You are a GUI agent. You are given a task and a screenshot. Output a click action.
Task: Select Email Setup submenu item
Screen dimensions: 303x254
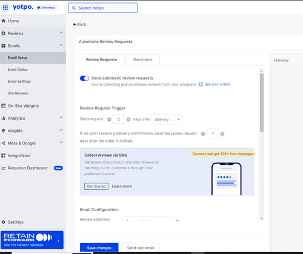point(33,57)
